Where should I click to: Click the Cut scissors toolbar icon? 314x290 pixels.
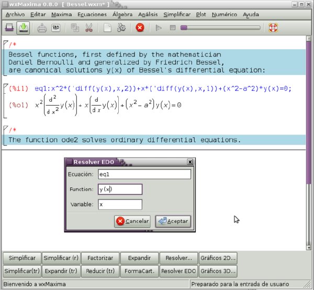pyautogui.click(x=89, y=28)
